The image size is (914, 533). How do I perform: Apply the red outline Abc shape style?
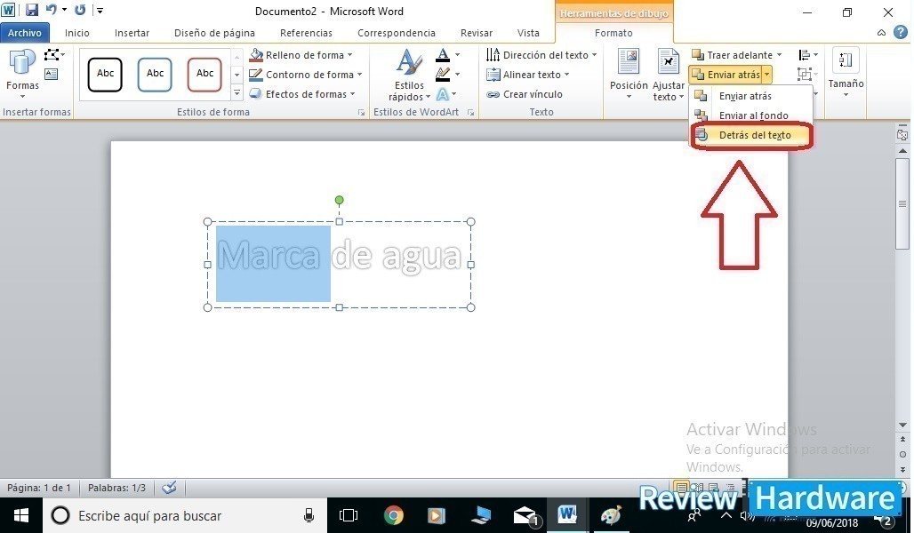tap(204, 74)
